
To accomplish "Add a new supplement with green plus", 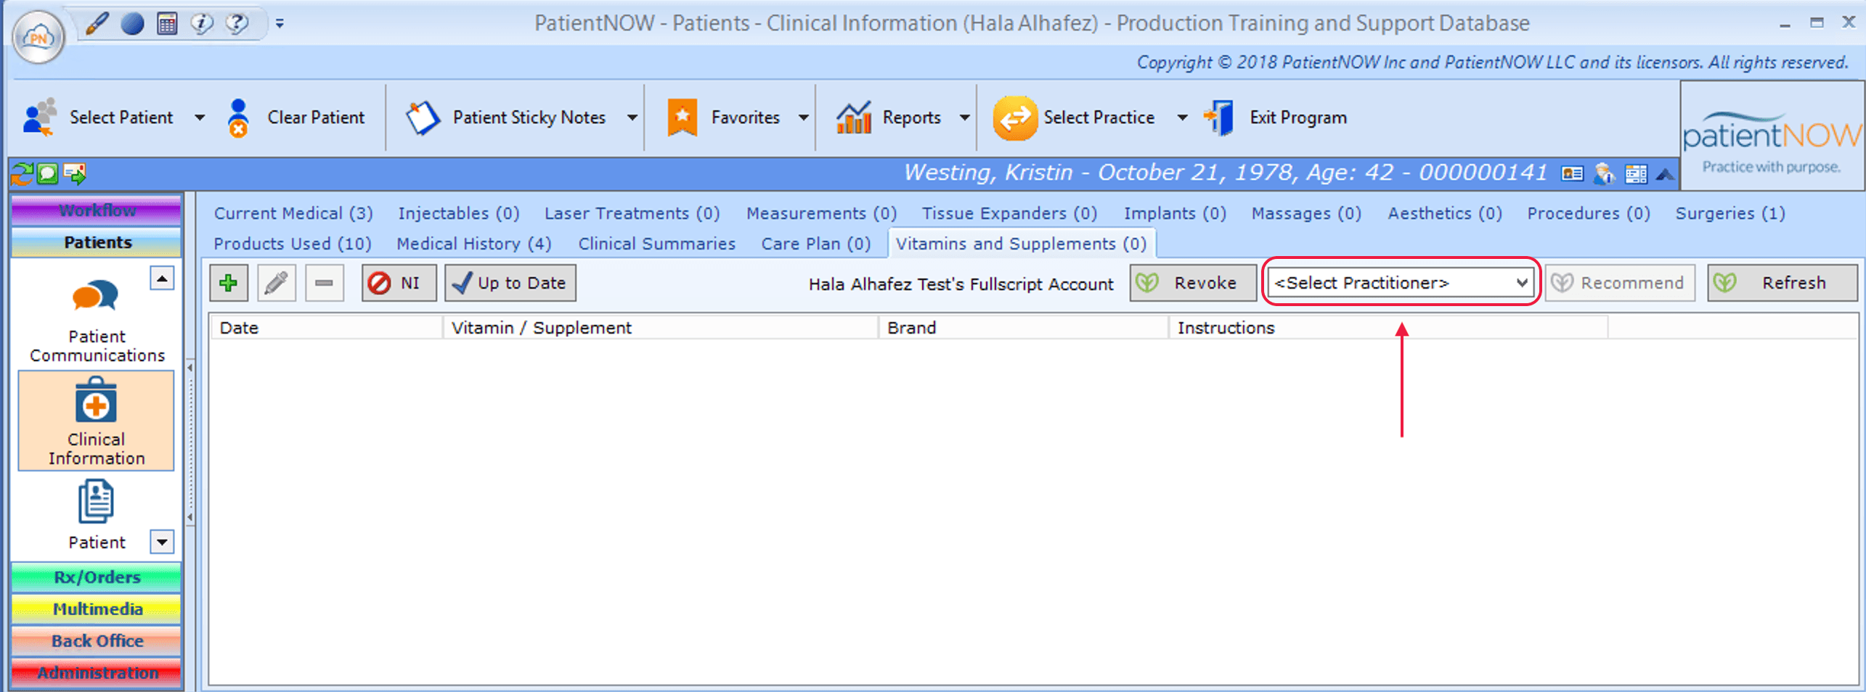I will point(229,283).
